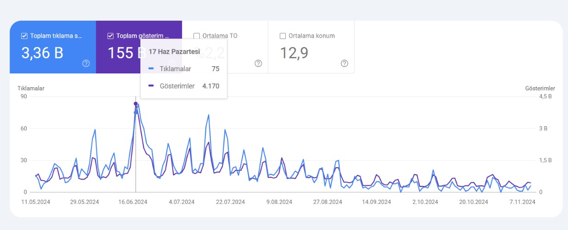Click date label 7.11.2024
This screenshot has height=230, width=568.
pyautogui.click(x=522, y=202)
